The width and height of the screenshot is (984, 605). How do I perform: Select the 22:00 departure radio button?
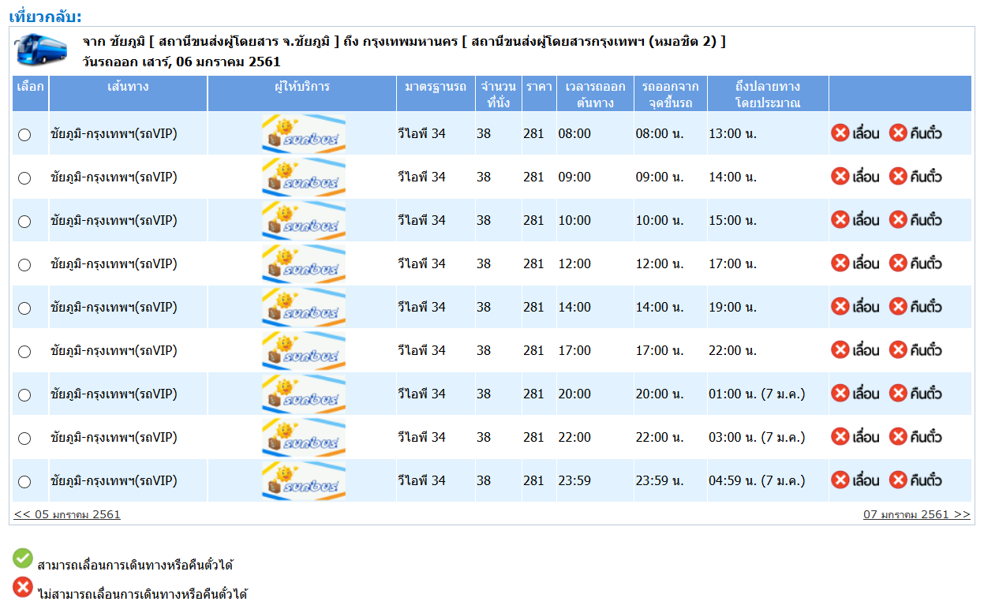[24, 439]
